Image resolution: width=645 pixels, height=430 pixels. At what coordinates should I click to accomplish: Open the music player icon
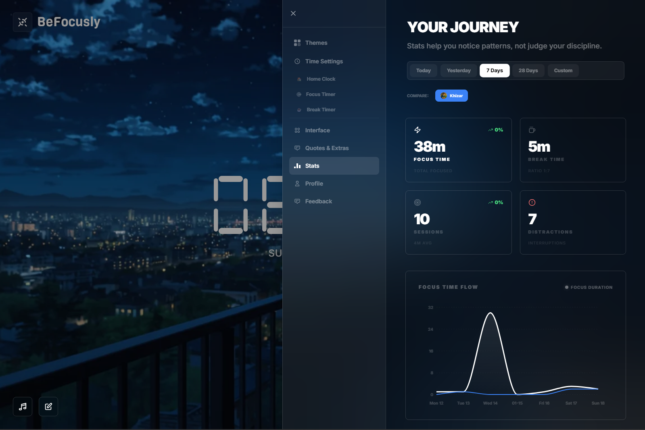coord(23,406)
